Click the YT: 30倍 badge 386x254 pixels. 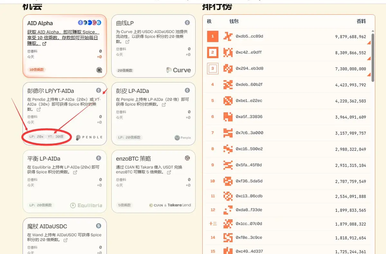tap(55, 136)
